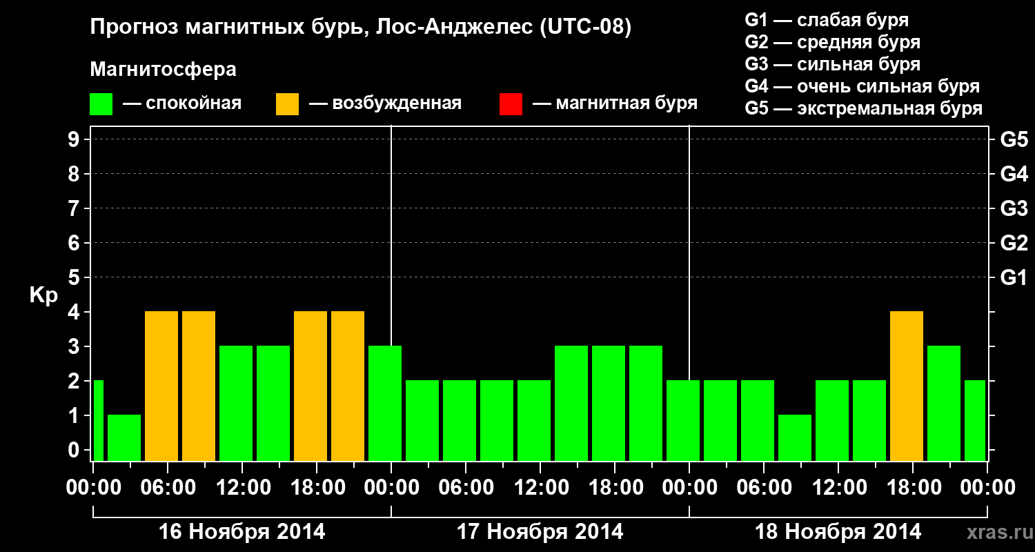
Task: Click the '06:00' tick label above 17 Ноября
Action: 466,488
